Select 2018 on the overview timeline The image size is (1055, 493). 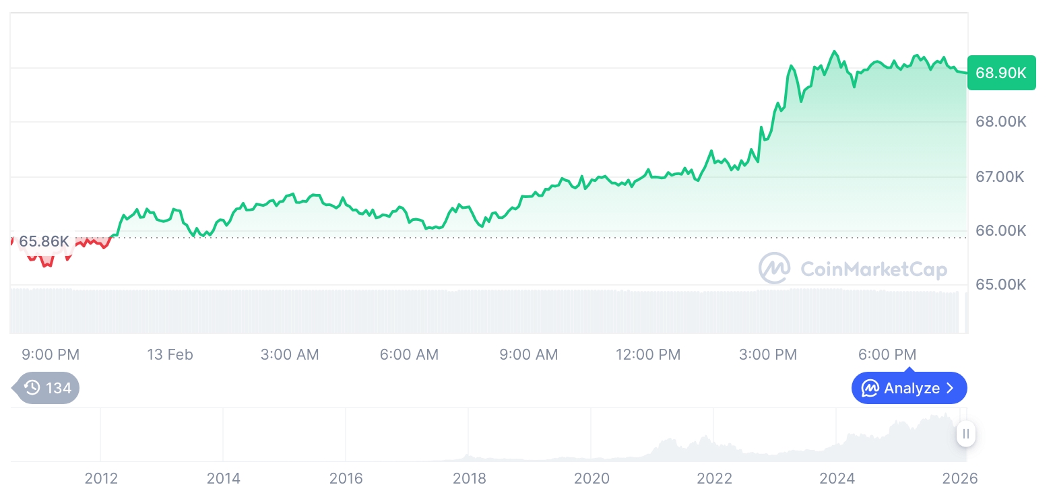point(469,479)
